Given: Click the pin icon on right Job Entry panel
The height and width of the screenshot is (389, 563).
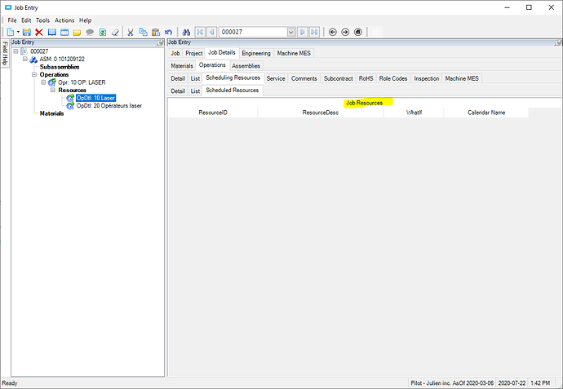Looking at the screenshot, I should pos(557,42).
